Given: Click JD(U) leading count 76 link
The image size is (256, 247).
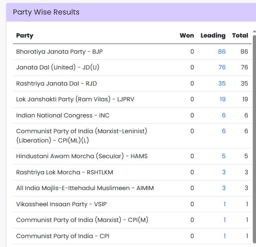Looking at the screenshot, I should 222,67.
